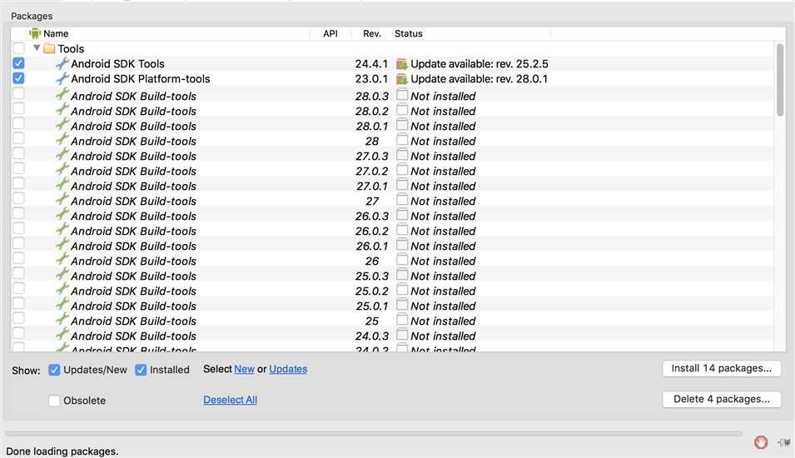795x458 pixels.
Task: Collapse the Tools folder tree
Action: point(37,47)
